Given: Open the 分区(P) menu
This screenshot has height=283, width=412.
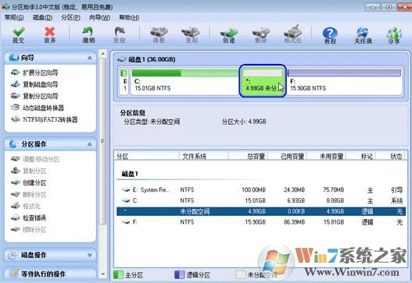Looking at the screenshot, I should (x=70, y=18).
